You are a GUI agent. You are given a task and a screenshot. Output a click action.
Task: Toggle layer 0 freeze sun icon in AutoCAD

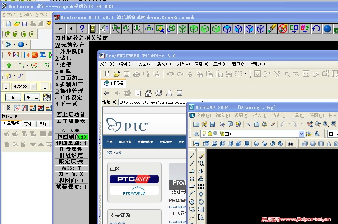210,134
